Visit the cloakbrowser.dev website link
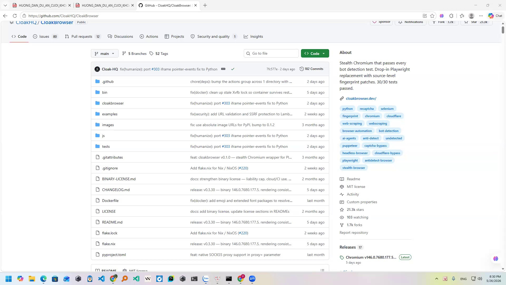This screenshot has width=506, height=285. click(361, 98)
